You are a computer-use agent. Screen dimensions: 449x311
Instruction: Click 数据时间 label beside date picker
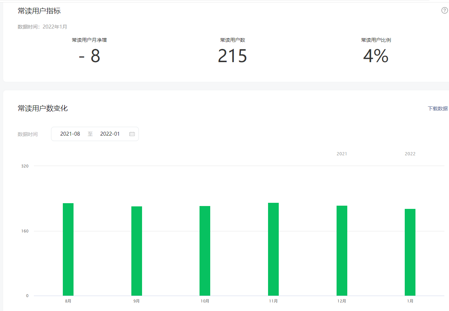pos(28,134)
